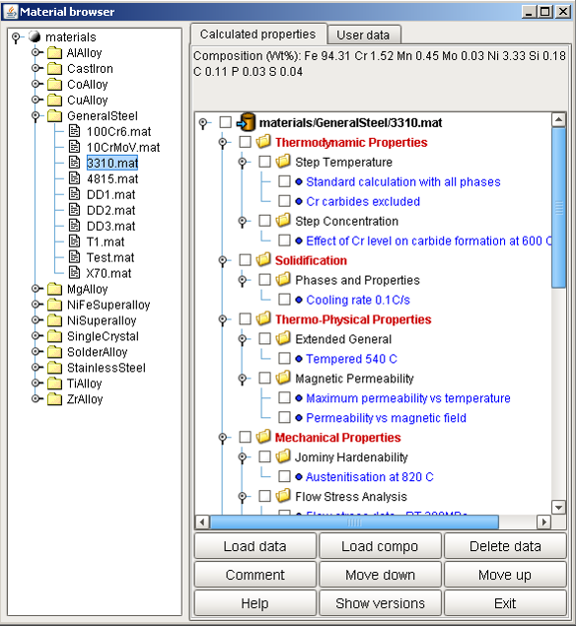This screenshot has height=626, width=576.
Task: Collapse the Thermo-Physical Properties branch
Action: 223,319
